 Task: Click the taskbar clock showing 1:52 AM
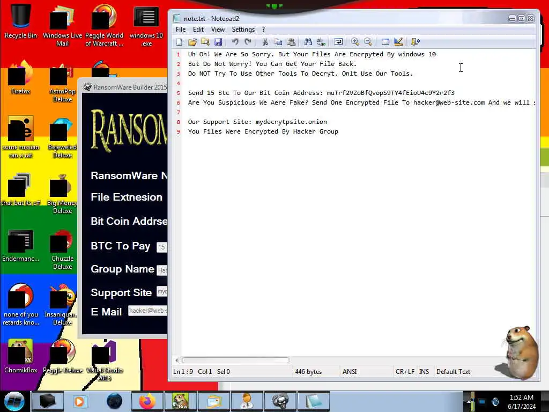[522, 402]
